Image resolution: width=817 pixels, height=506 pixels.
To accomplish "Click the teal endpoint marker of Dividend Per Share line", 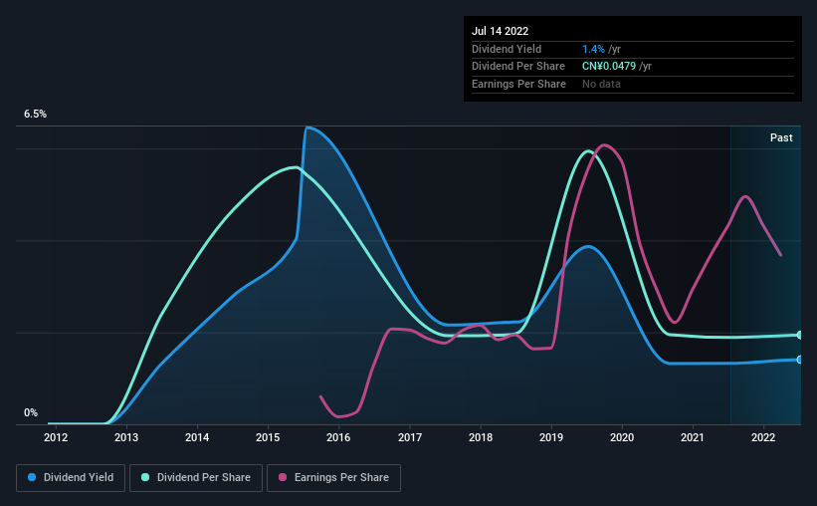I will pos(799,335).
